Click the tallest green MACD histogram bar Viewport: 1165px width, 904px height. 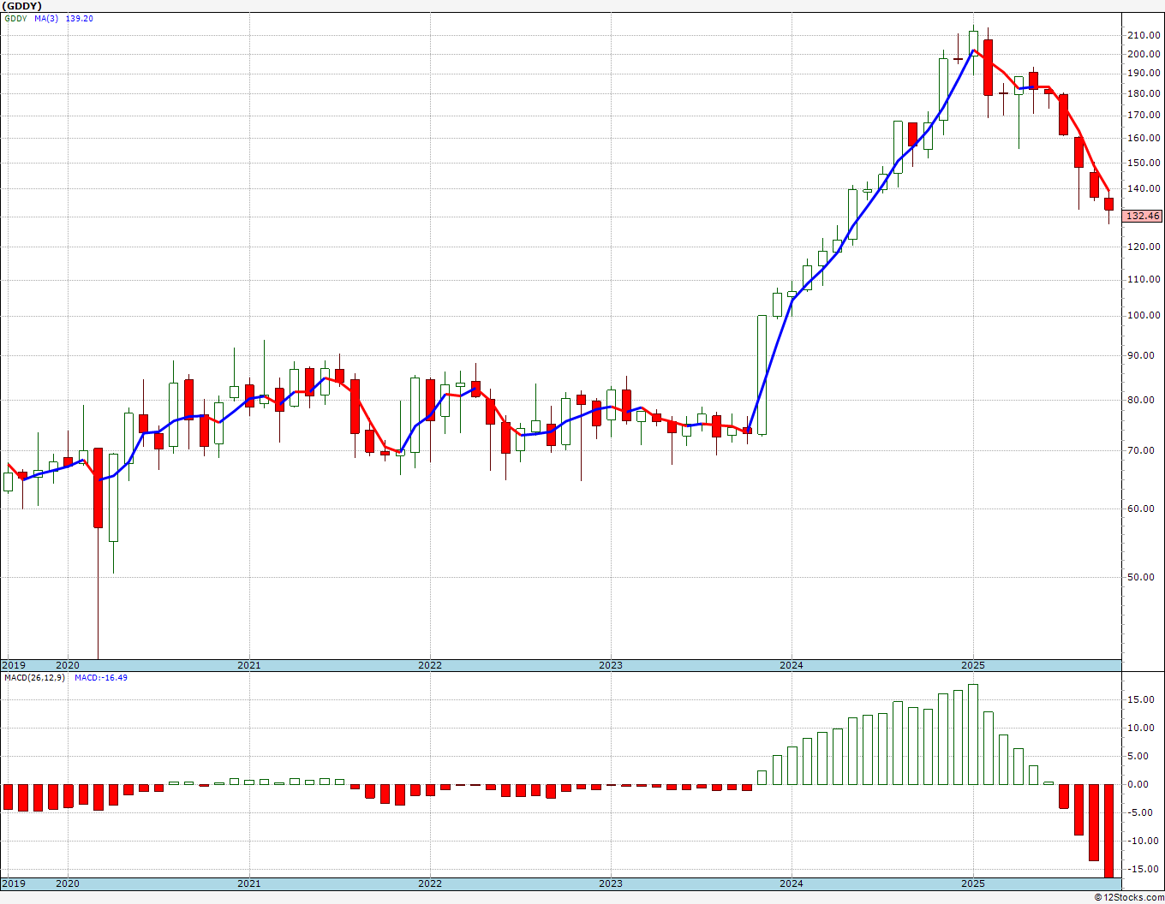click(x=972, y=734)
